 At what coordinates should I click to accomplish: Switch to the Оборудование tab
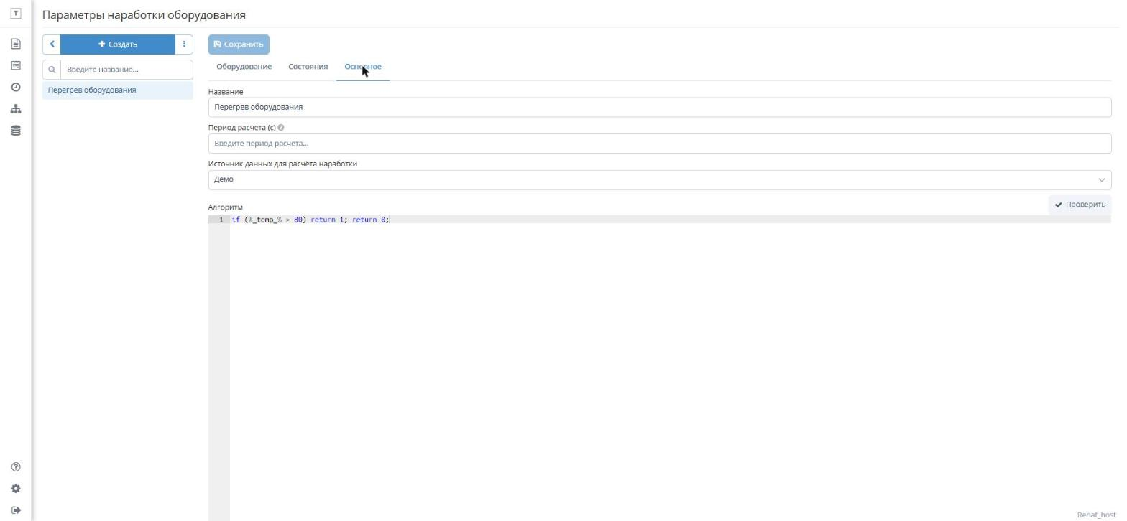click(244, 67)
